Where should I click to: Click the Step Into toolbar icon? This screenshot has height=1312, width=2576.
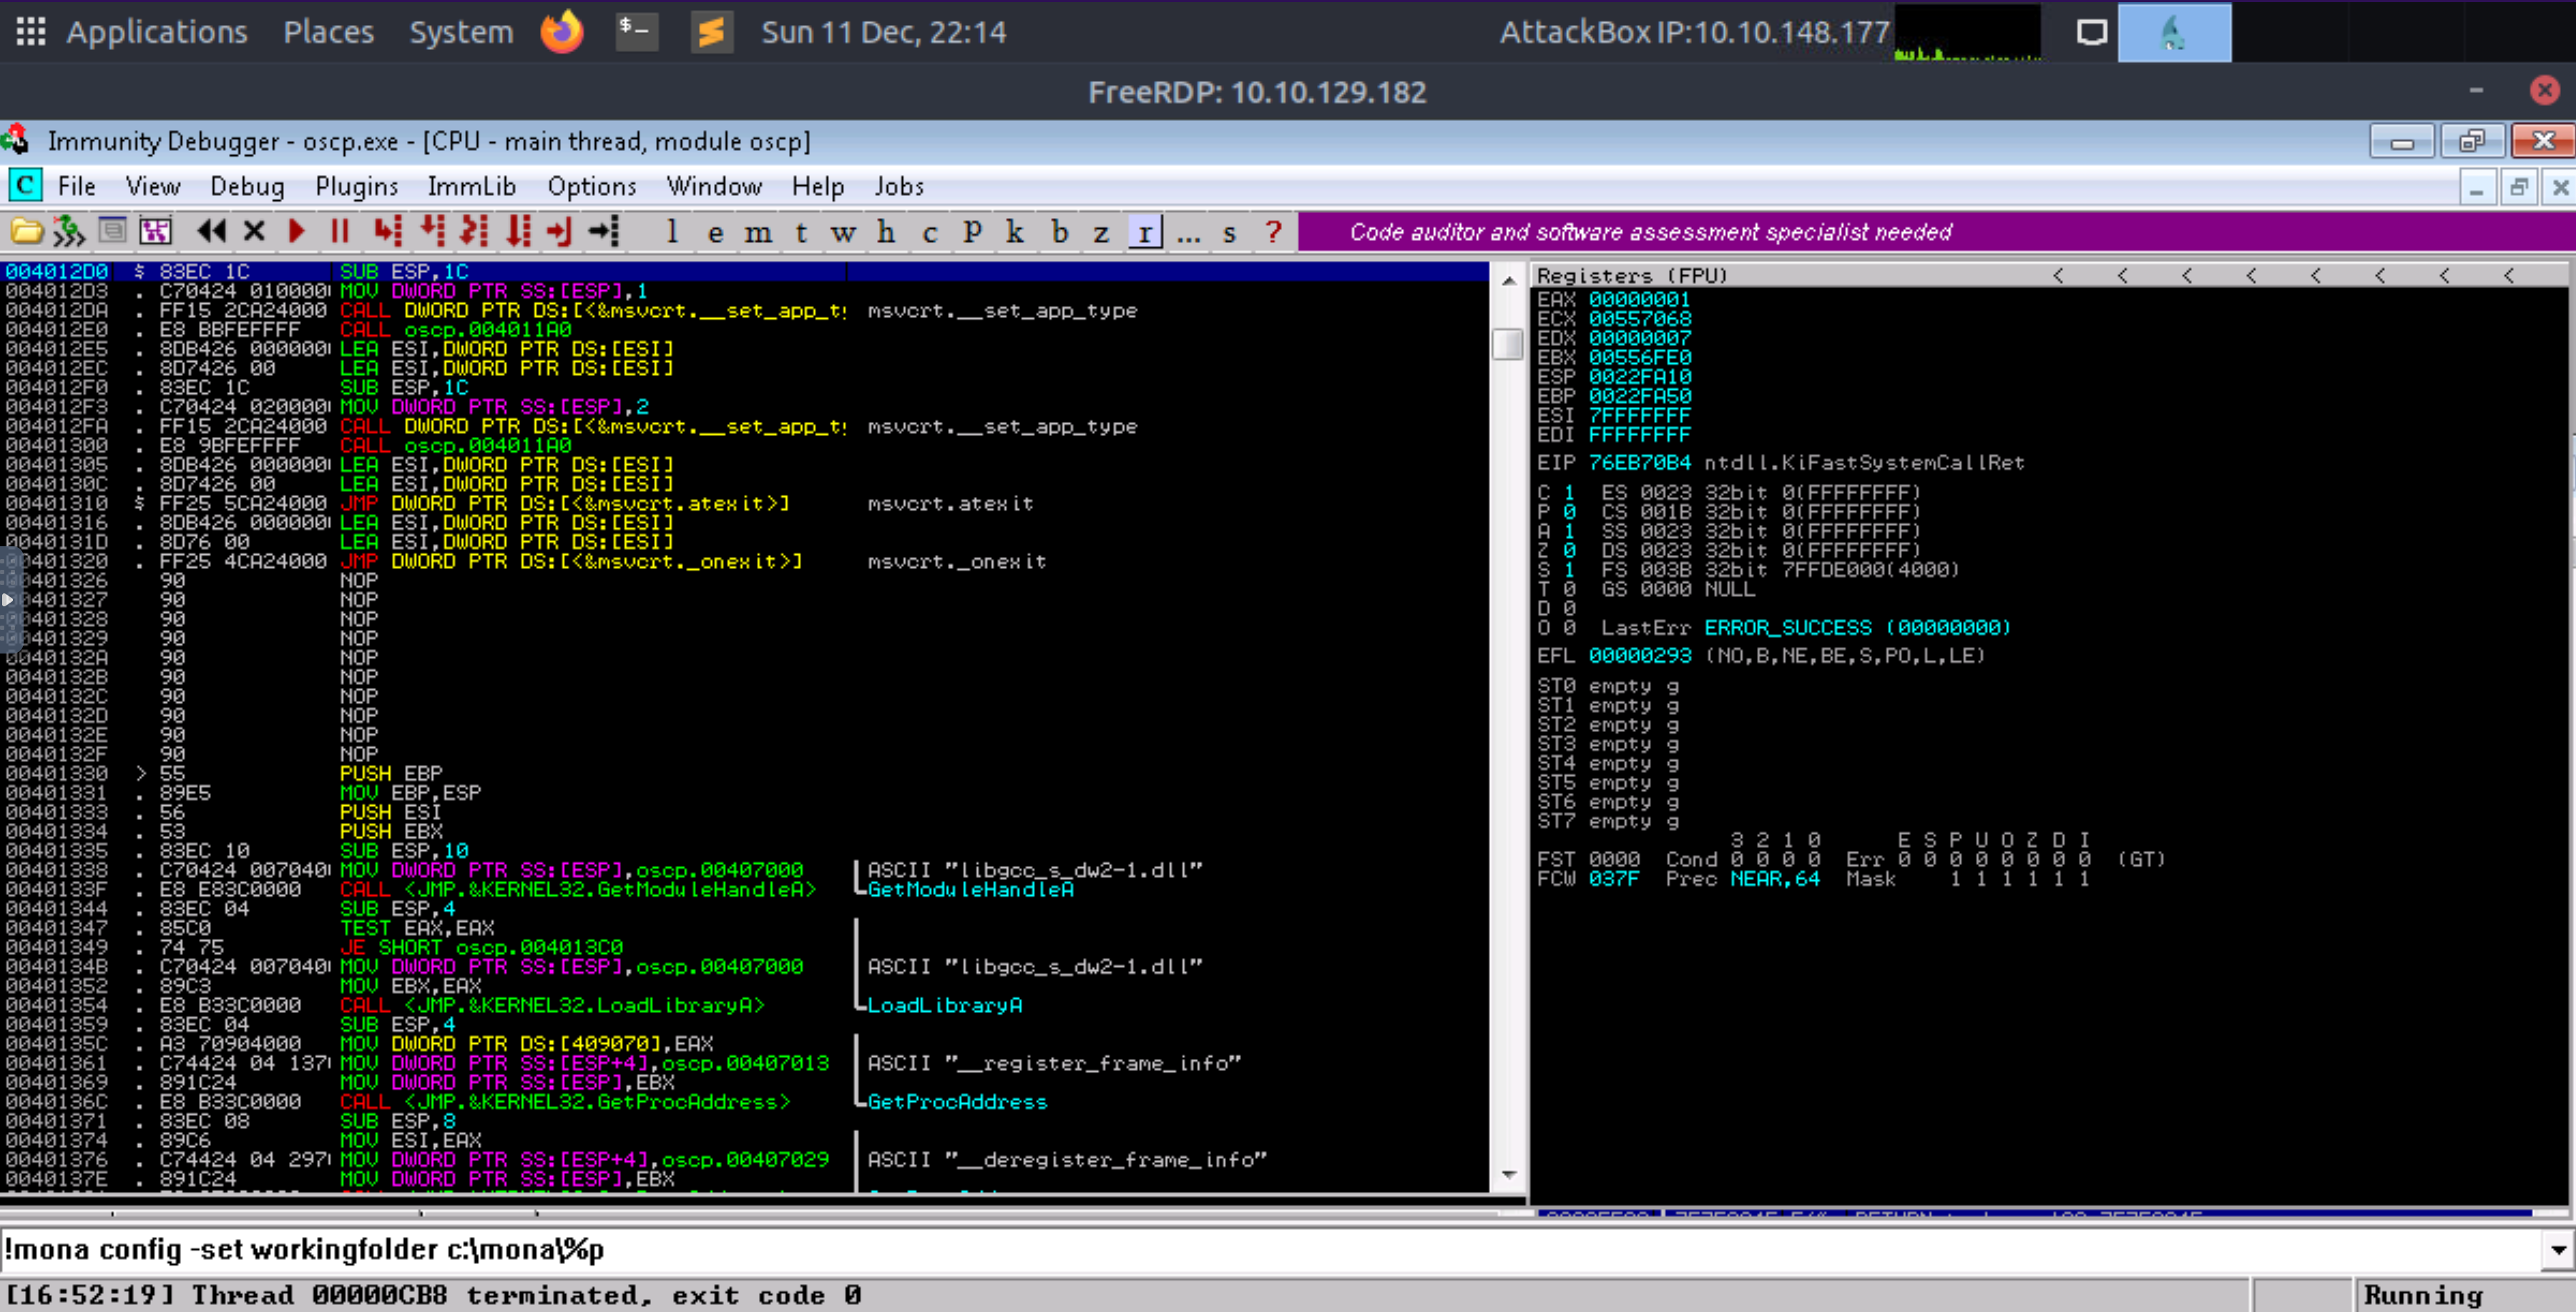tap(388, 232)
